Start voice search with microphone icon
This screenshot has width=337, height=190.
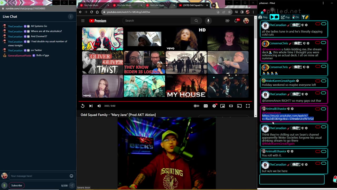click(x=208, y=21)
